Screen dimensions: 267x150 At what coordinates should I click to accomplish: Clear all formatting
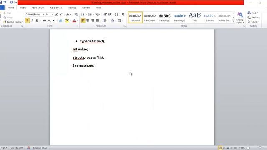[x=76, y=15]
